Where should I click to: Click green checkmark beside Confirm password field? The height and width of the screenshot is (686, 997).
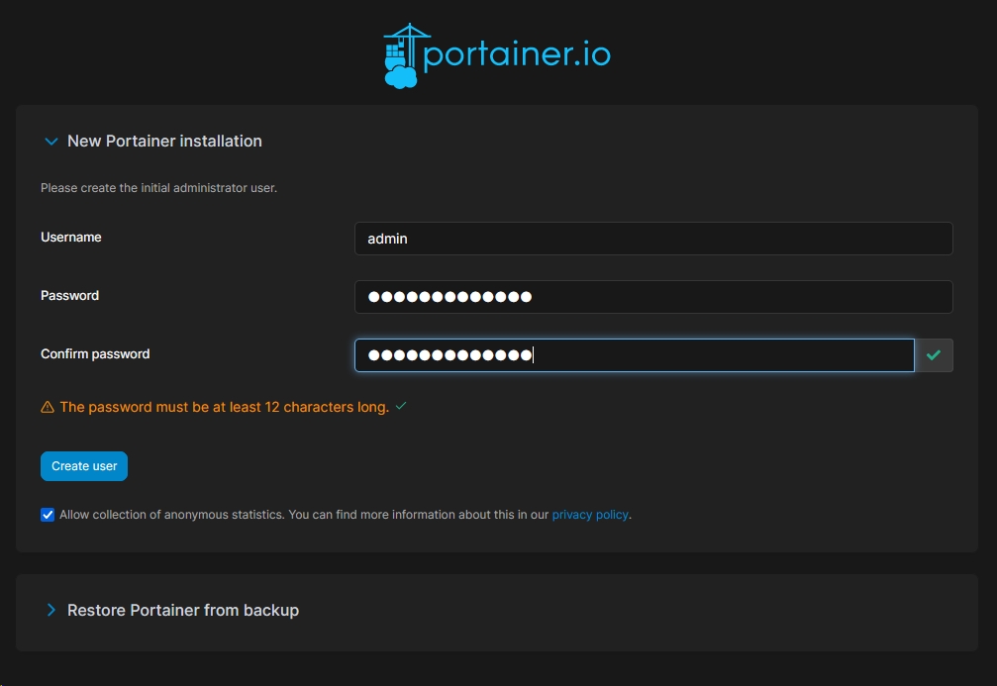tap(934, 355)
